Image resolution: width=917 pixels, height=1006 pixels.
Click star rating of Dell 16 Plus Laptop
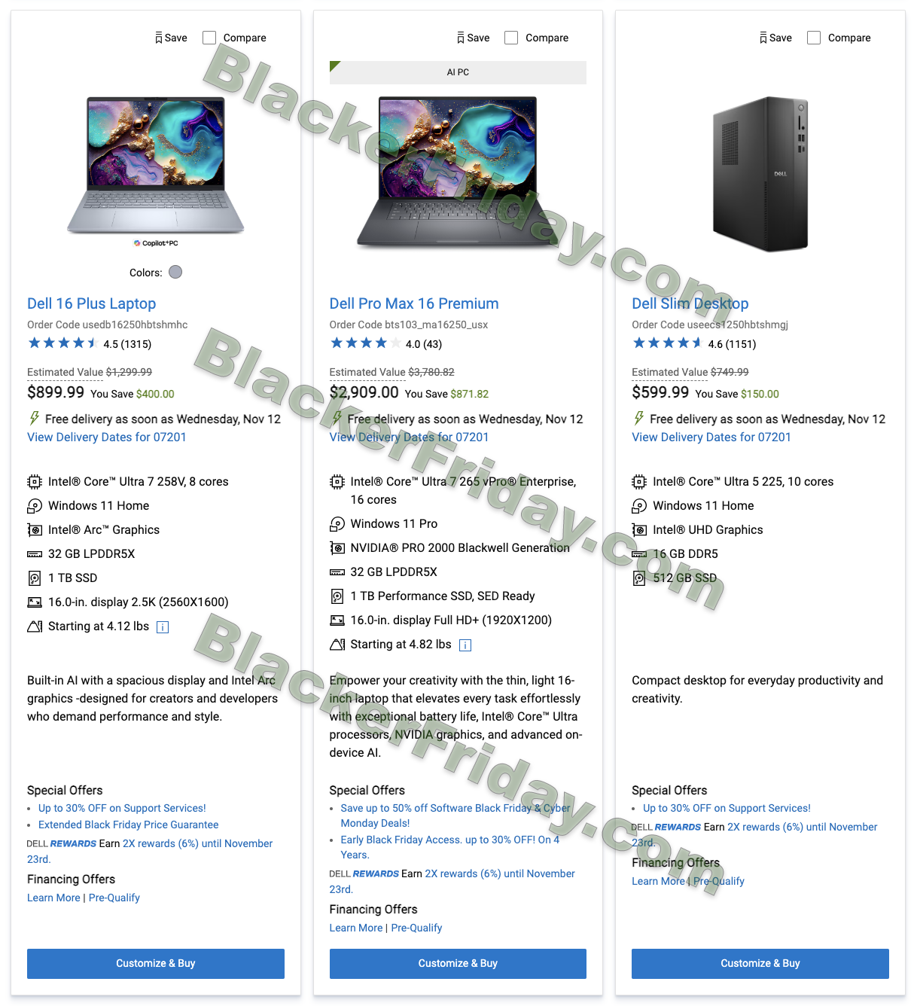[x=63, y=343]
